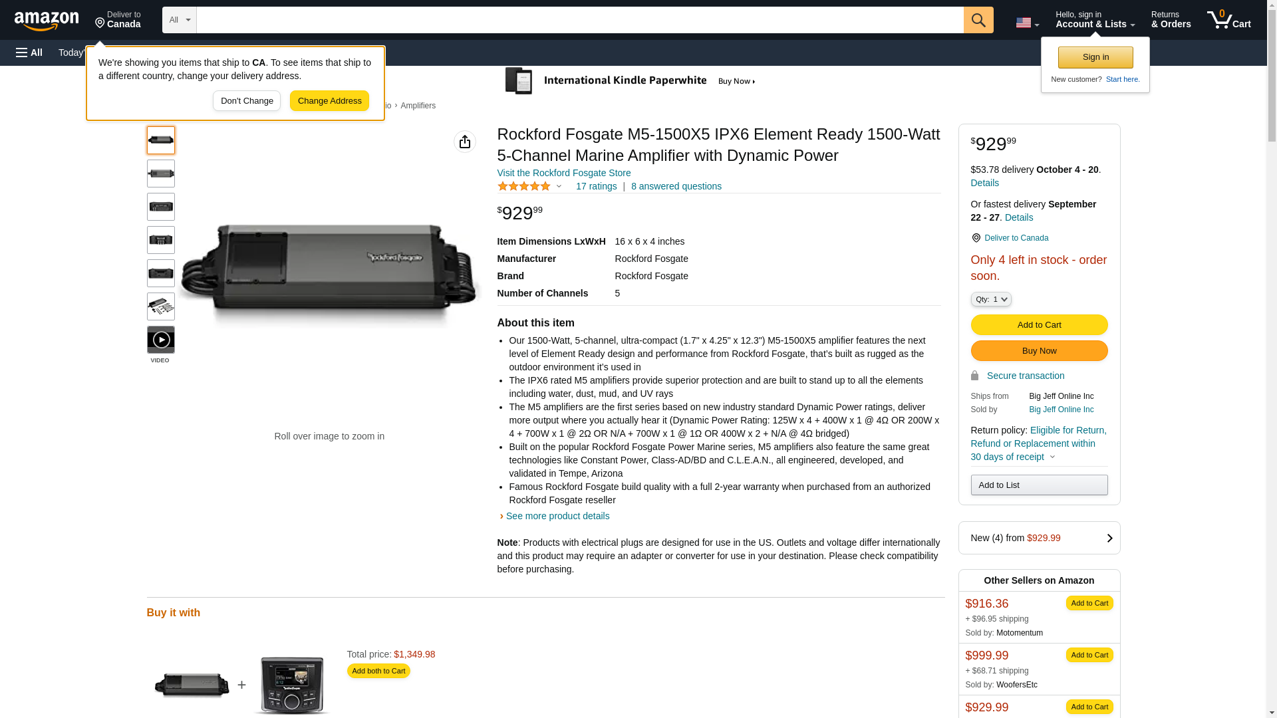1277x718 pixels.
Task: Open Returns & Orders
Action: pyautogui.click(x=1170, y=20)
